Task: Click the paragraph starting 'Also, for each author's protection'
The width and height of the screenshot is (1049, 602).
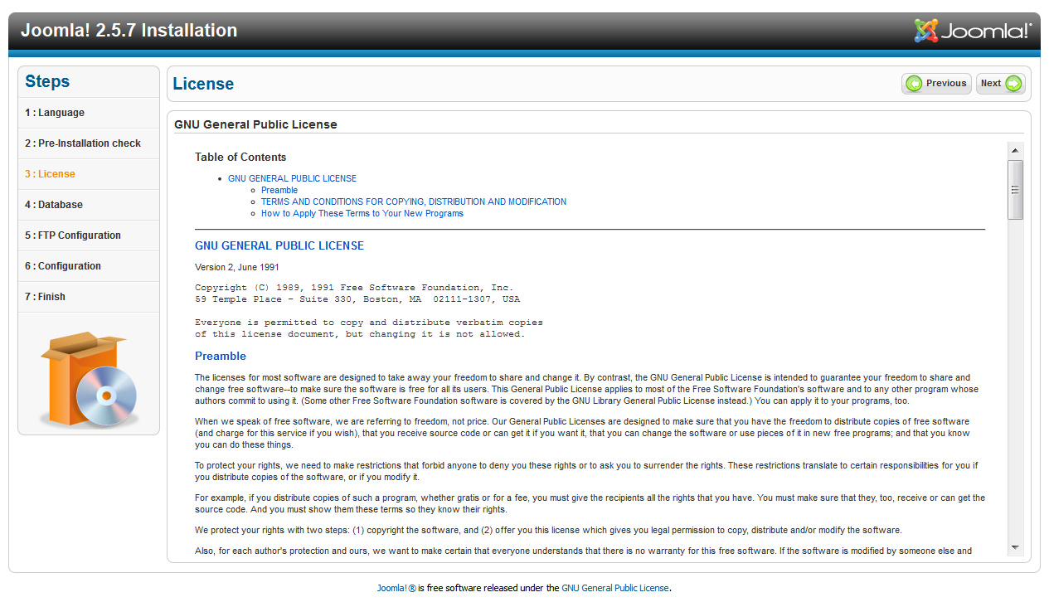Action: click(584, 551)
